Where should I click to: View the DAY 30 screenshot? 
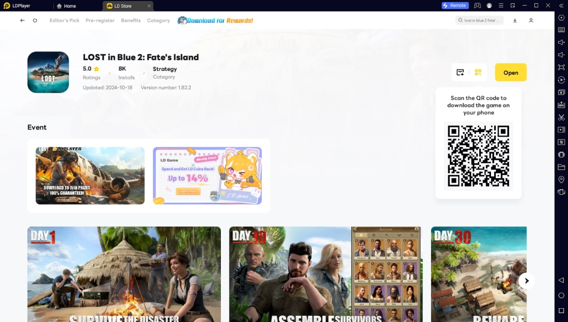click(x=479, y=274)
